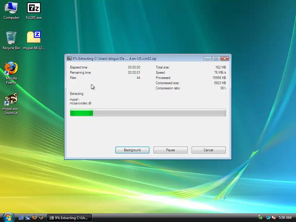Maximize the 7-Zip extraction dialog

tap(216, 58)
